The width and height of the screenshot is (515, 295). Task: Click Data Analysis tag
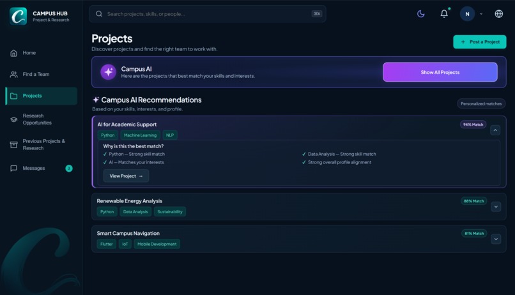[135, 211]
